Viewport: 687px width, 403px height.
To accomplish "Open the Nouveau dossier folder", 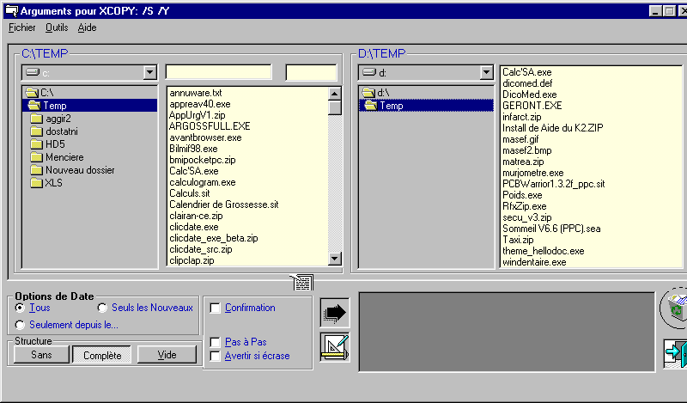I will click(73, 170).
